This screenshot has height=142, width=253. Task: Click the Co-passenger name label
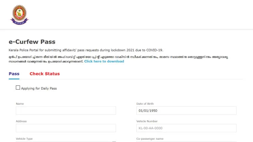150,139
